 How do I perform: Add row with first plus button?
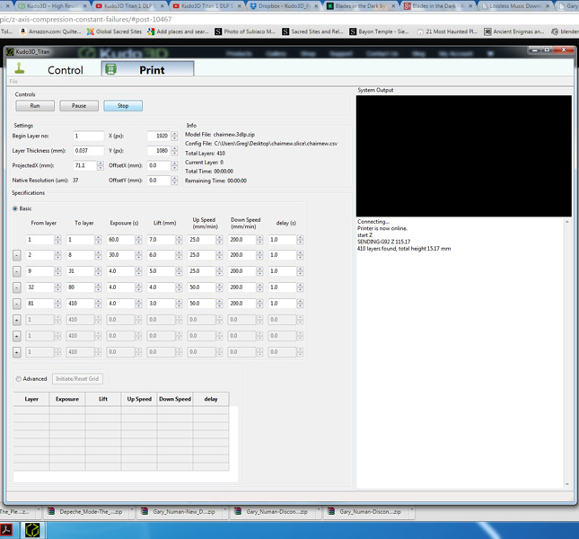(x=17, y=320)
